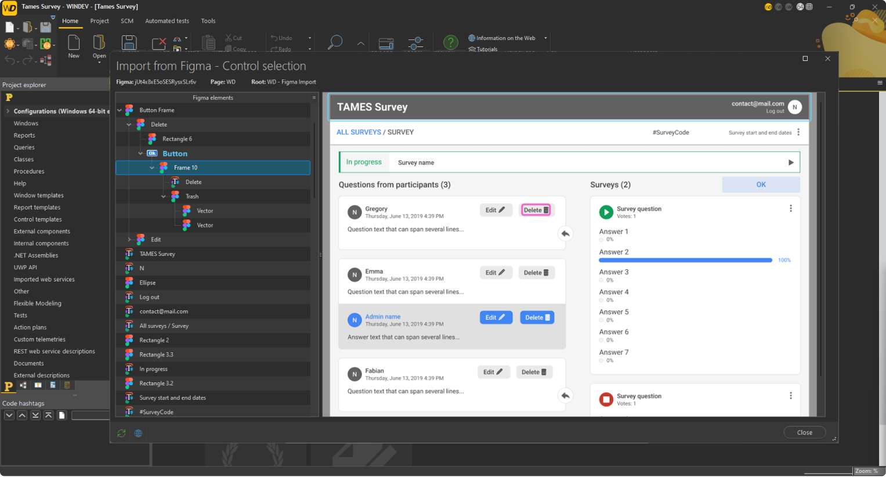Viewport: 886px width, 477px height.
Task: Open the Tools ribbon tab
Action: 208,21
